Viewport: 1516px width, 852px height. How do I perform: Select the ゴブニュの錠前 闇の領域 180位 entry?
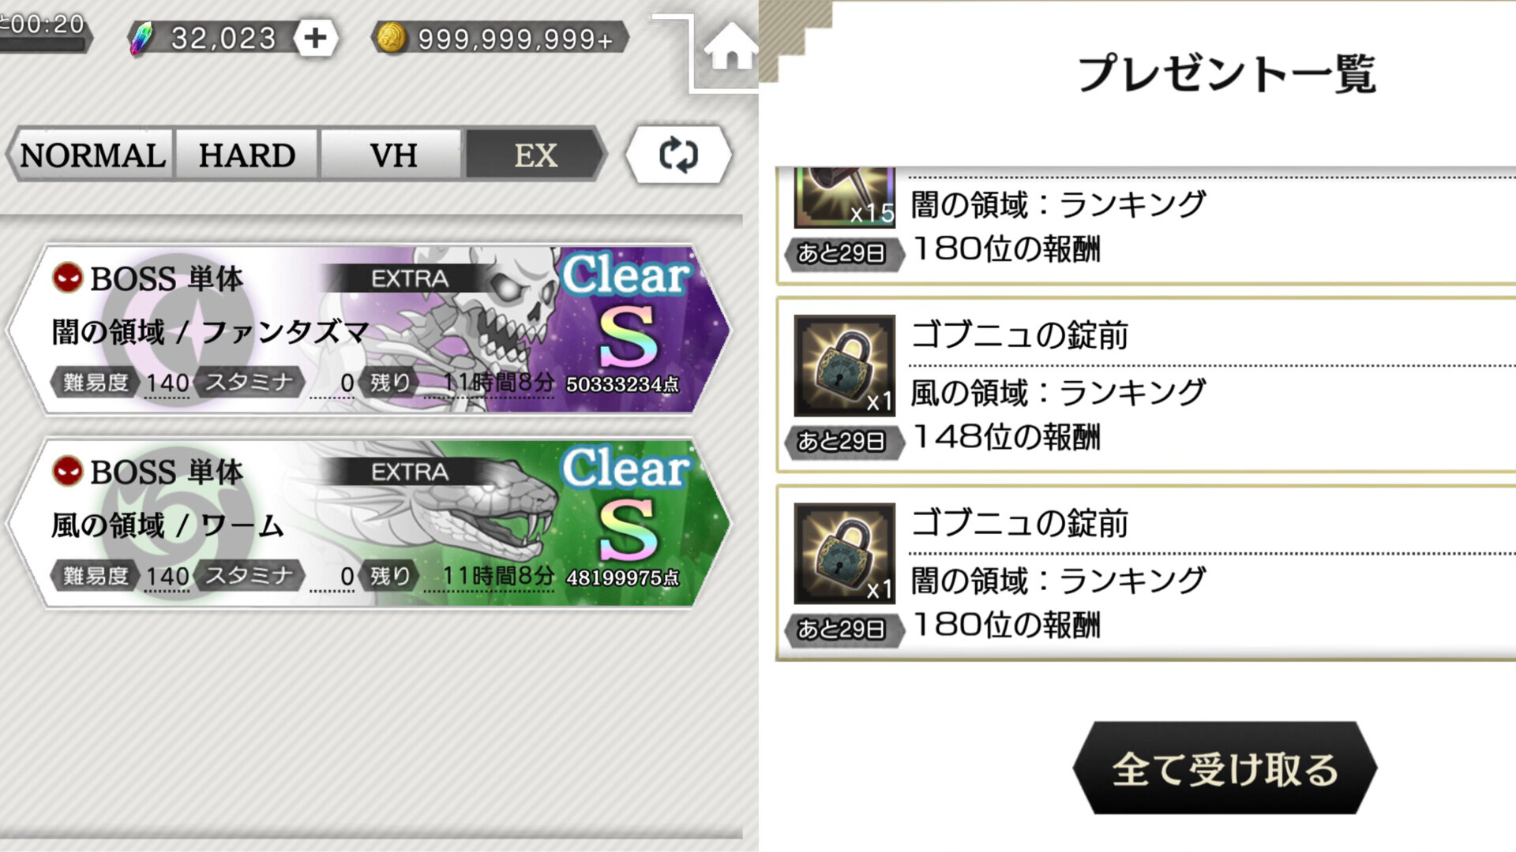click(1146, 573)
